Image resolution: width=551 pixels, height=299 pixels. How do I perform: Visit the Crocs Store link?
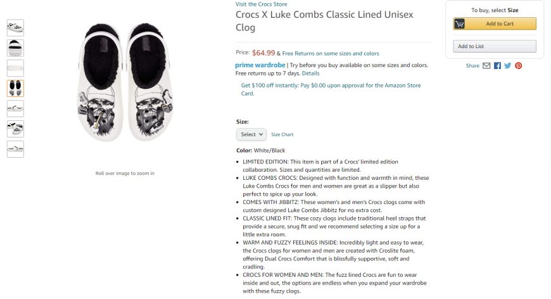point(261,4)
